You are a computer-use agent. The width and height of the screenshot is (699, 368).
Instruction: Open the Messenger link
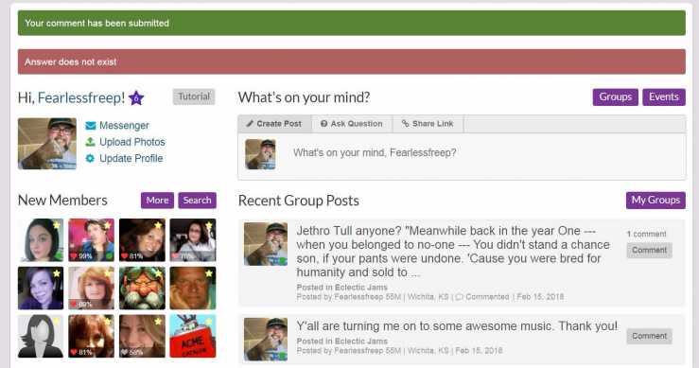click(124, 126)
